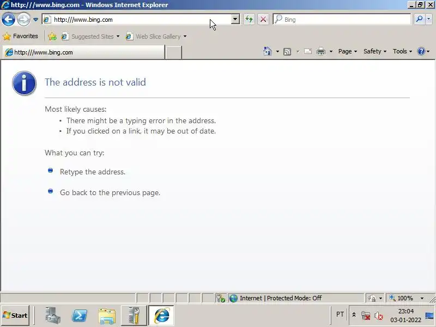
Task: Expand the Web Slice Gallery dropdown arrow
Action: point(185,37)
